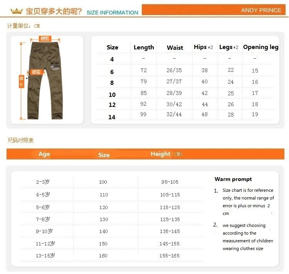The image size is (289, 274).
Task: Click the Height (CM) header in orange bar
Action: click(166, 154)
